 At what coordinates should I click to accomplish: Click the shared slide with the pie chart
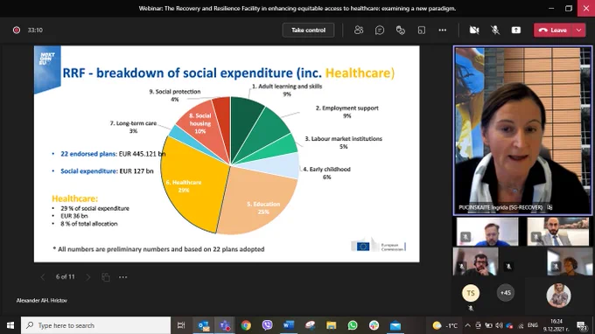[x=227, y=154]
